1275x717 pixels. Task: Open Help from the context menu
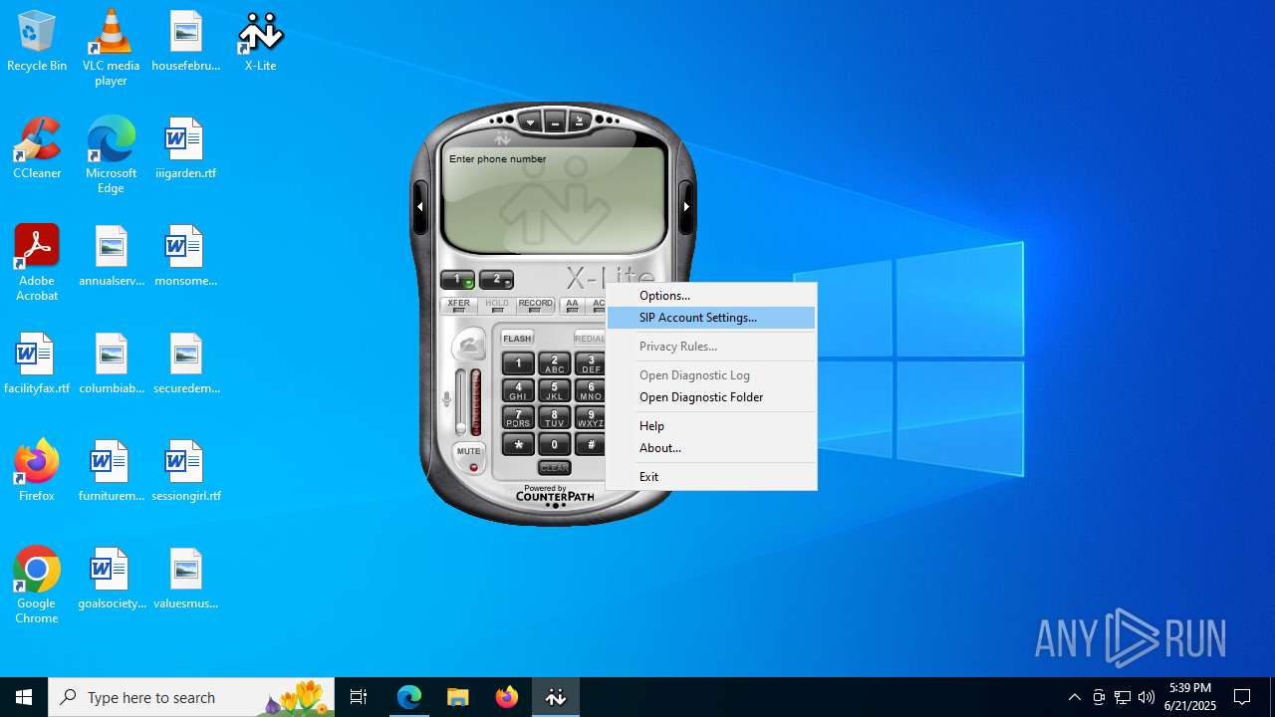coord(711,426)
